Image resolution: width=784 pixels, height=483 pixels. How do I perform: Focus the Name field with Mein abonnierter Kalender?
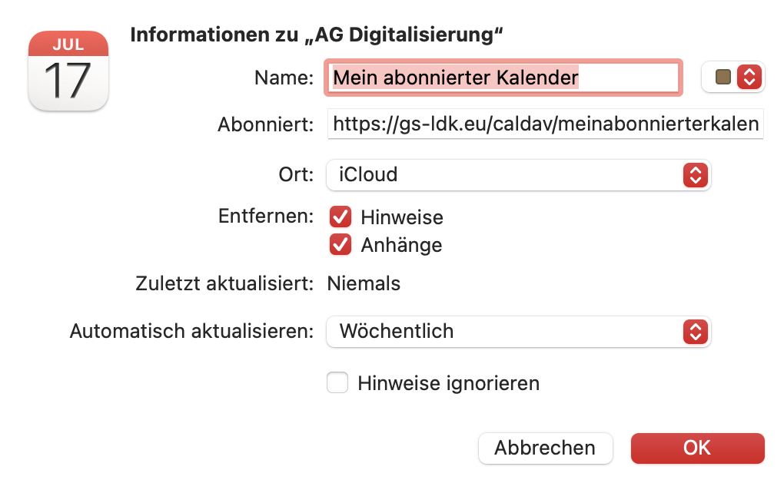[503, 78]
